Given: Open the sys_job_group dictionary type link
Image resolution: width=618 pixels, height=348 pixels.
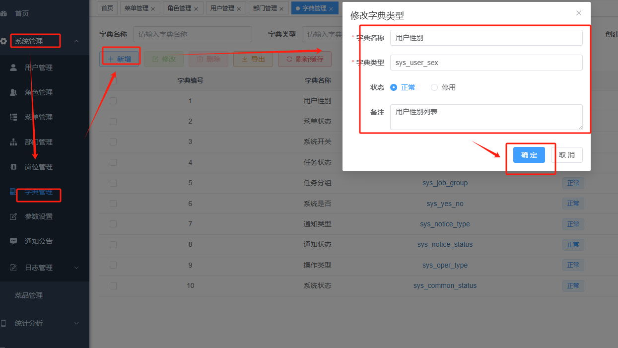Looking at the screenshot, I should [445, 183].
